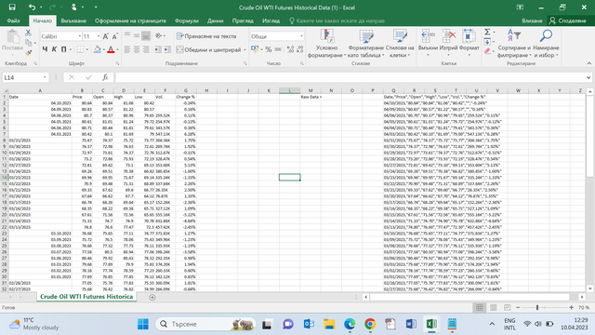Toggle center horizontal alignment
The image size is (595, 335).
pos(137,49)
